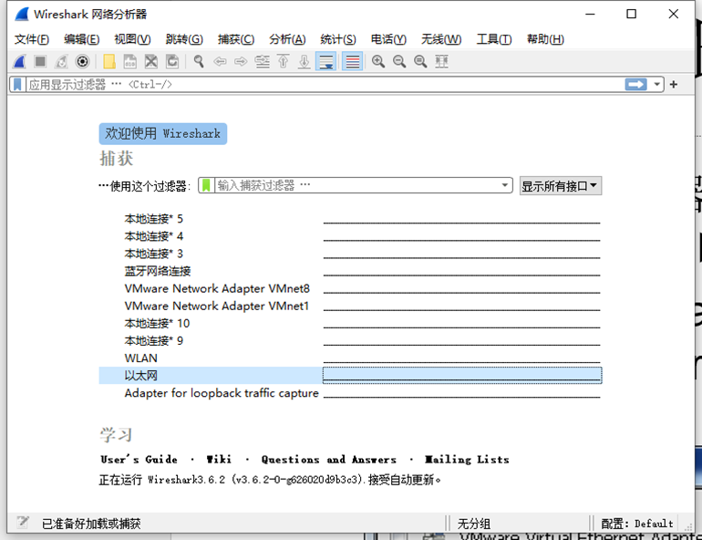
Task: Open the 视图(V) menu
Action: [x=132, y=39]
